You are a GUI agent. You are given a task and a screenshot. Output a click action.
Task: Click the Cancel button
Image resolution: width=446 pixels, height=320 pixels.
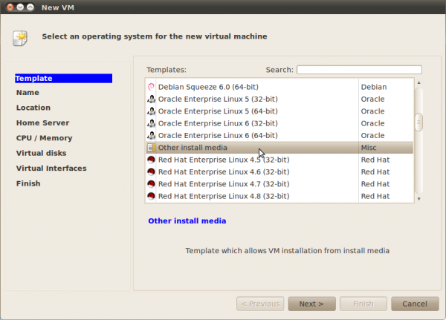(x=415, y=304)
